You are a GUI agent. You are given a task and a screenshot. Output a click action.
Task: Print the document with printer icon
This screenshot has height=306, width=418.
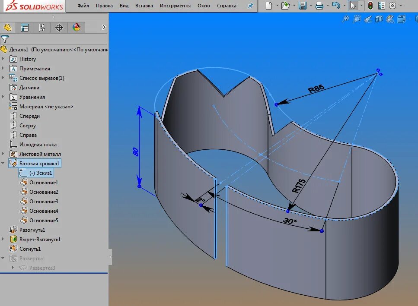(319, 5)
